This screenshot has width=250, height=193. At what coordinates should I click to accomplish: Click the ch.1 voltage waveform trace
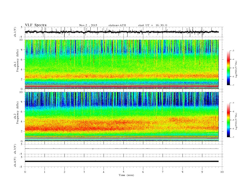(x=122, y=32)
